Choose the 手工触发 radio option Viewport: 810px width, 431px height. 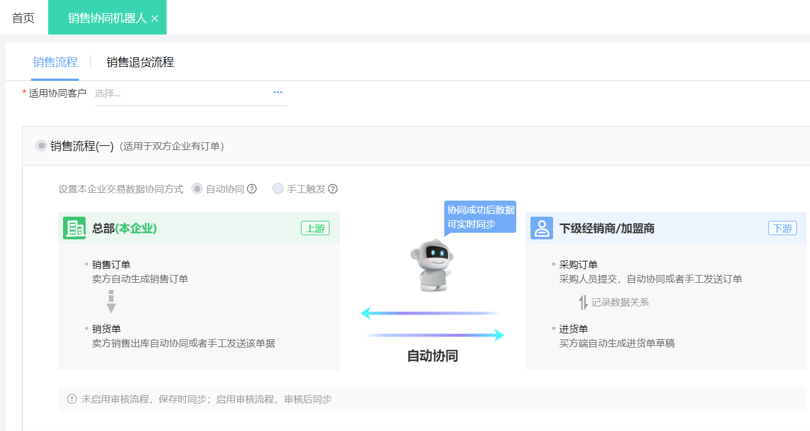point(278,189)
